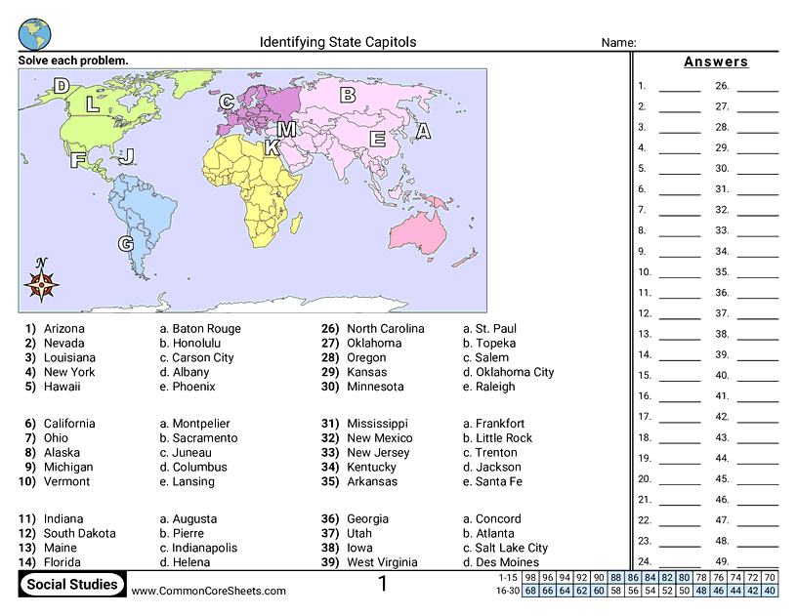Choose option 'b. Sacramento' from the capitals list
The height and width of the screenshot is (616, 797).
point(198,438)
